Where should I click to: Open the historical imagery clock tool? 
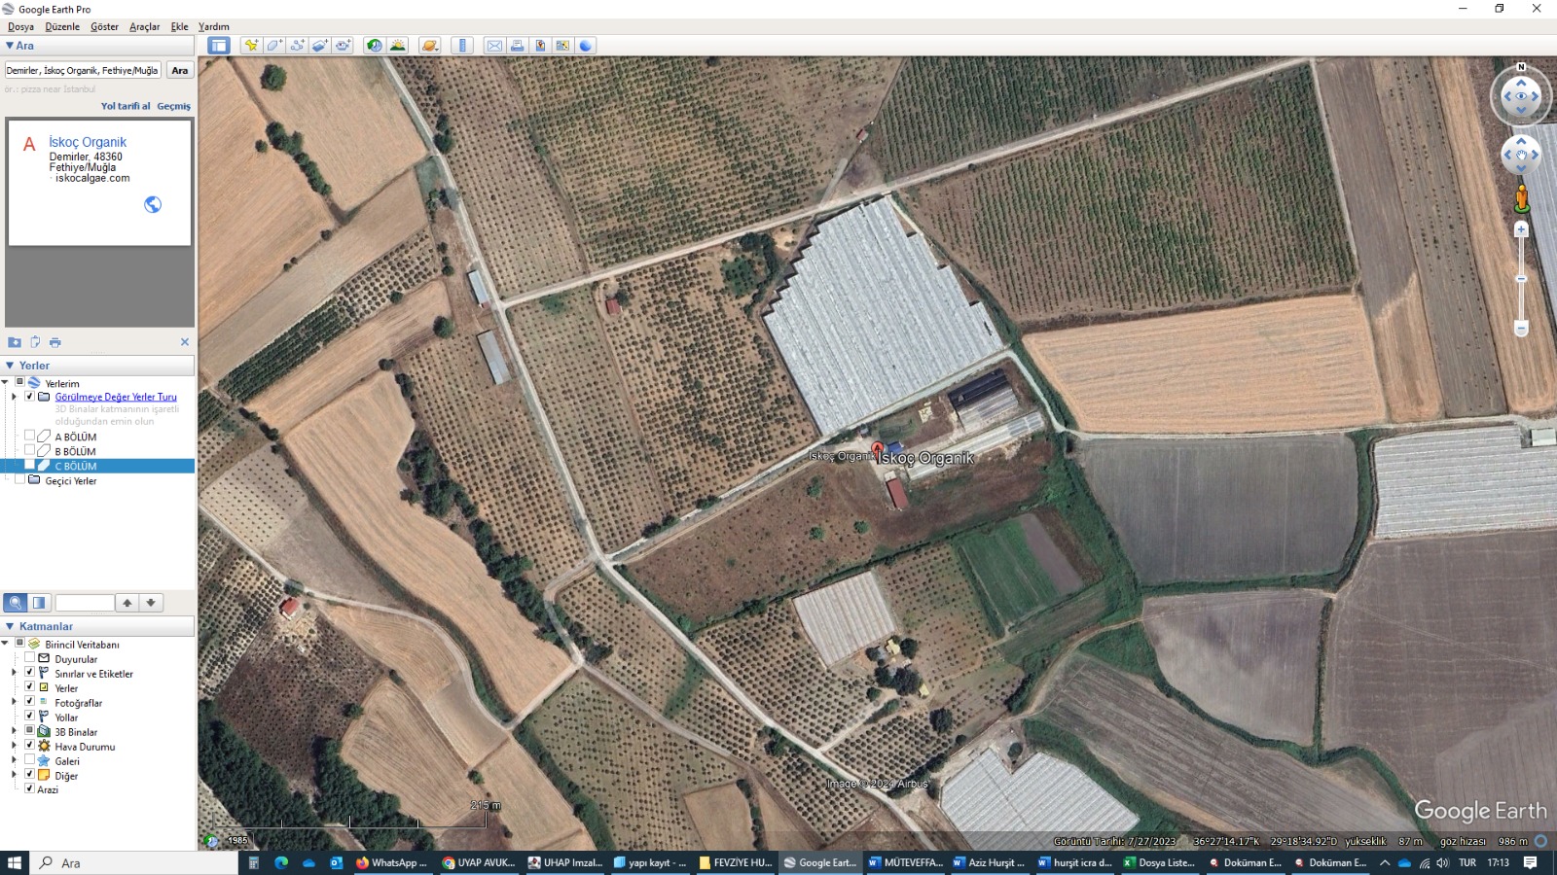click(375, 46)
